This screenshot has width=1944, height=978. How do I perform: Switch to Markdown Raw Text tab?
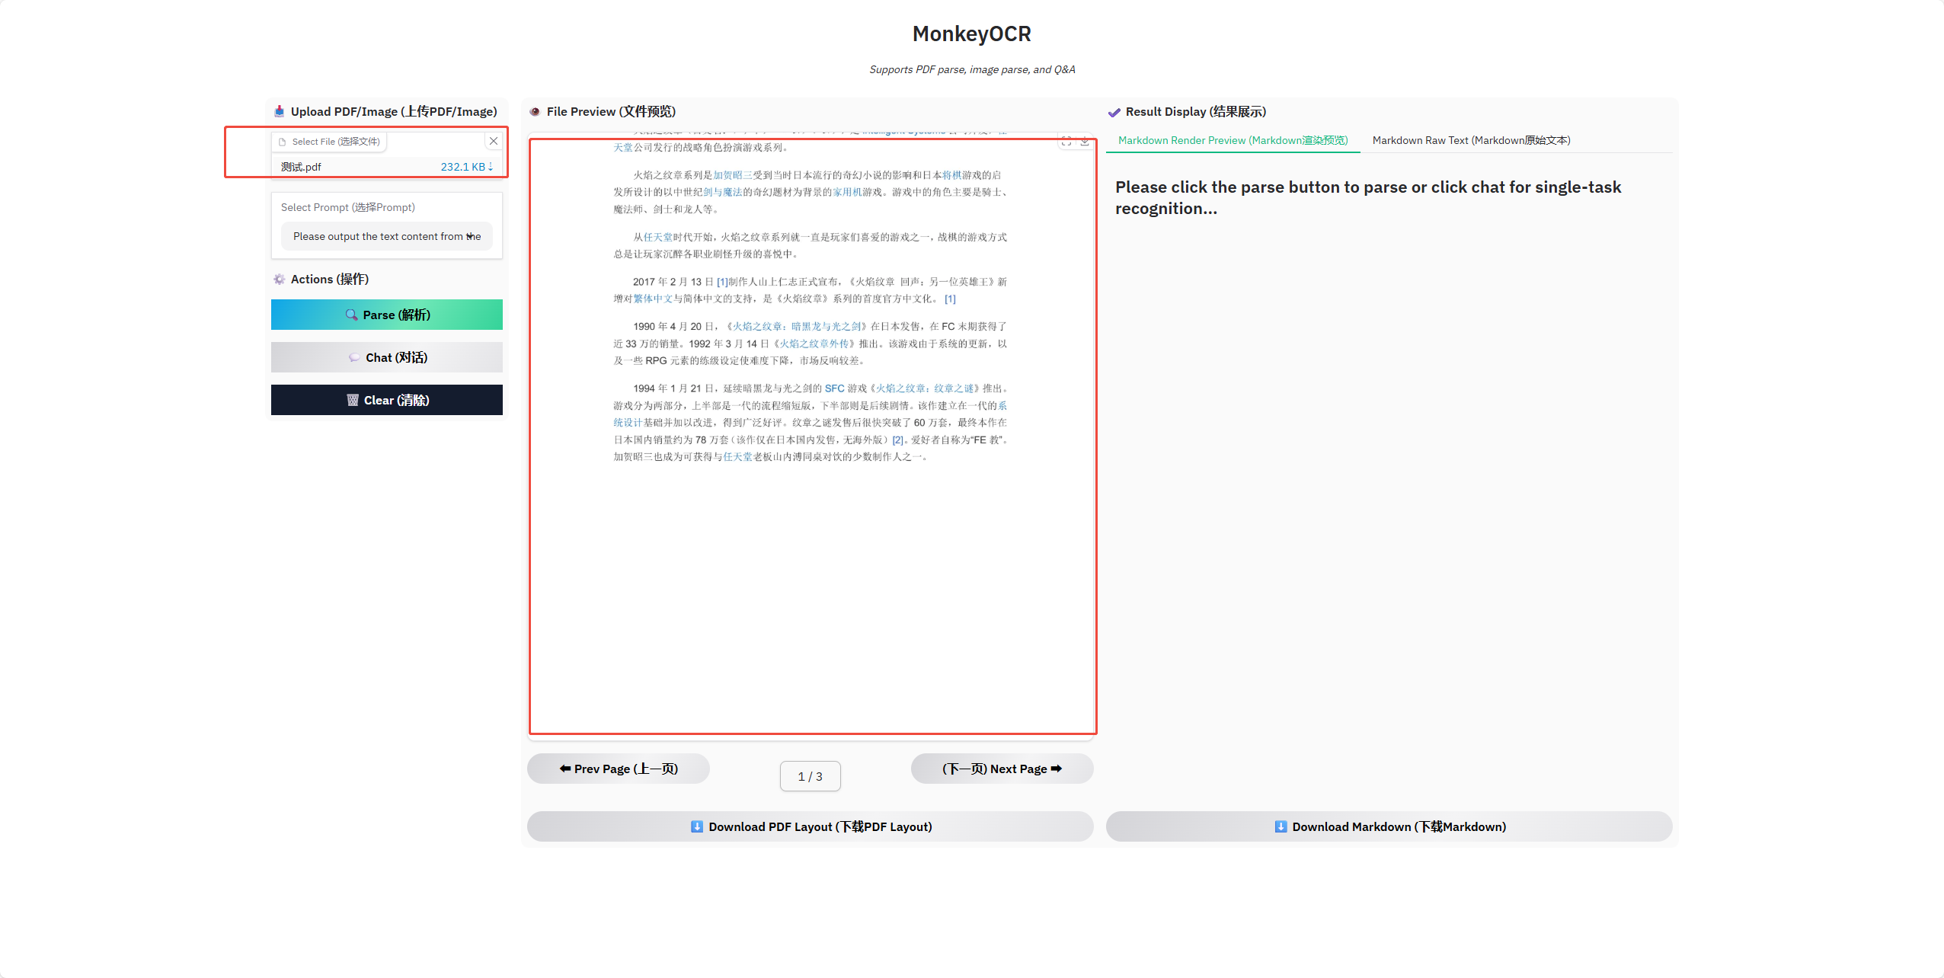click(x=1472, y=140)
